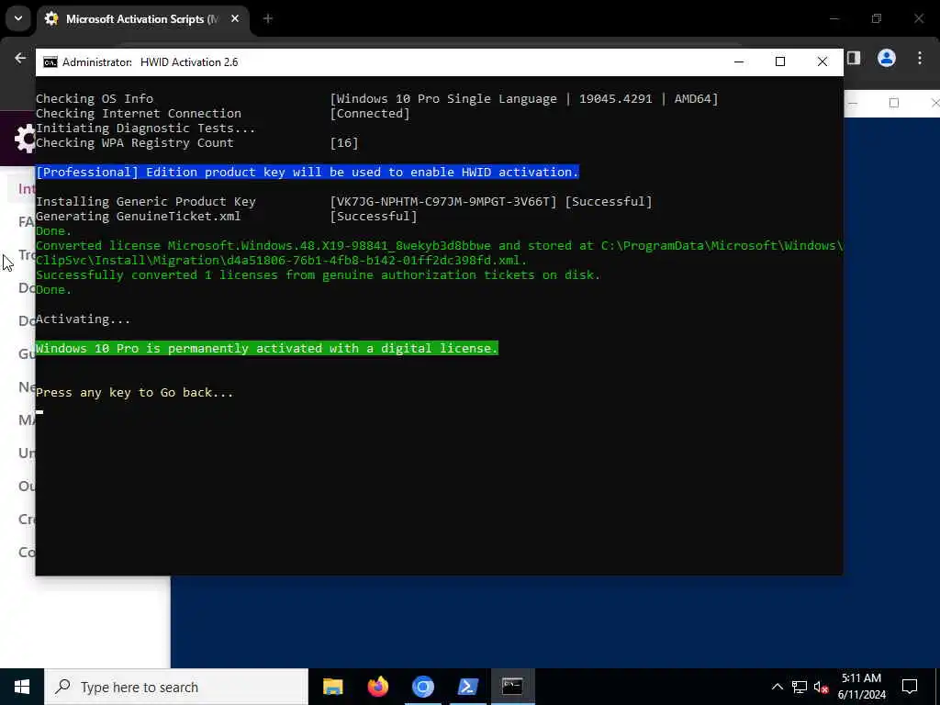Open the network status tray icon
Viewport: 940px width, 705px height.
tap(800, 687)
